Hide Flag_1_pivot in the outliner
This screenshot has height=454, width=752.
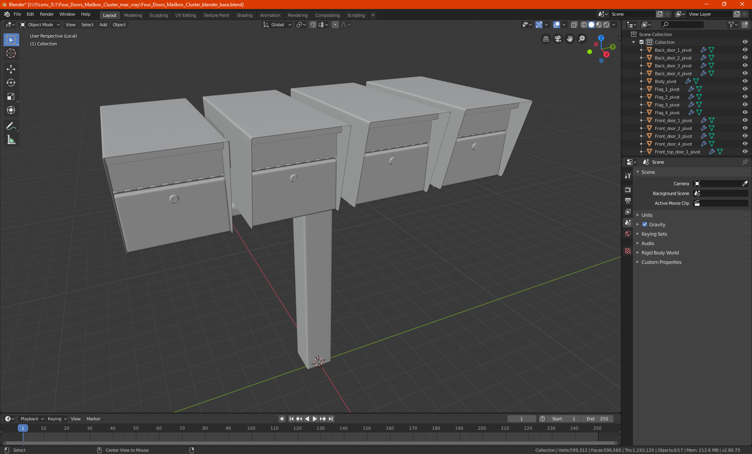pyautogui.click(x=745, y=89)
